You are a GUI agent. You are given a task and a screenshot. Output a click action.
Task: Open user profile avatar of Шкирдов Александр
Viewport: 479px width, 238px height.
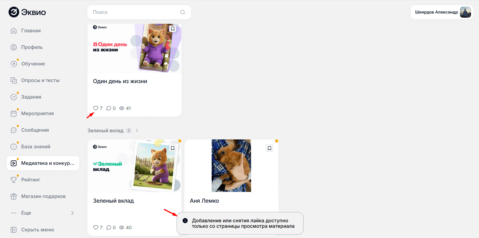pyautogui.click(x=465, y=12)
